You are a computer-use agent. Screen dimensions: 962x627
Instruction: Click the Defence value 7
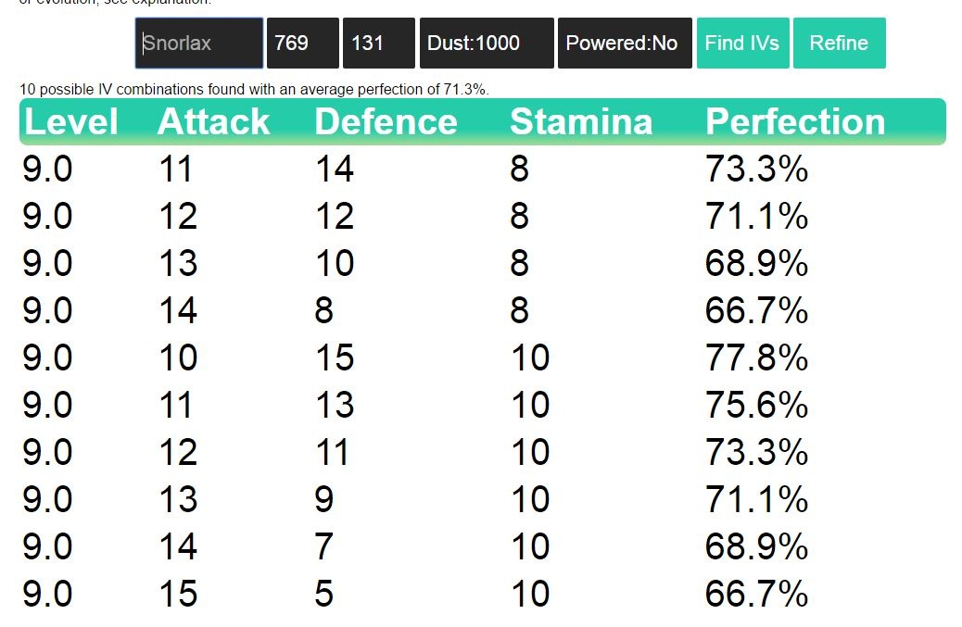[x=323, y=546]
